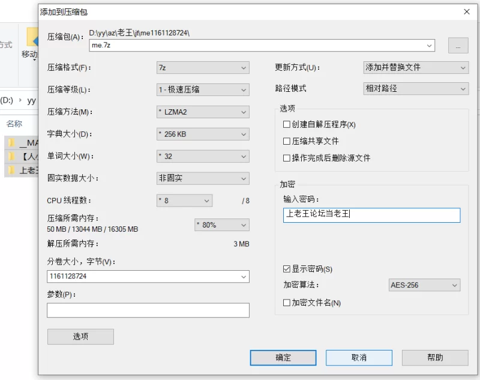The height and width of the screenshot is (380, 480).
Task: Open the path mode 相对路径 dropdown
Action: 416,89
